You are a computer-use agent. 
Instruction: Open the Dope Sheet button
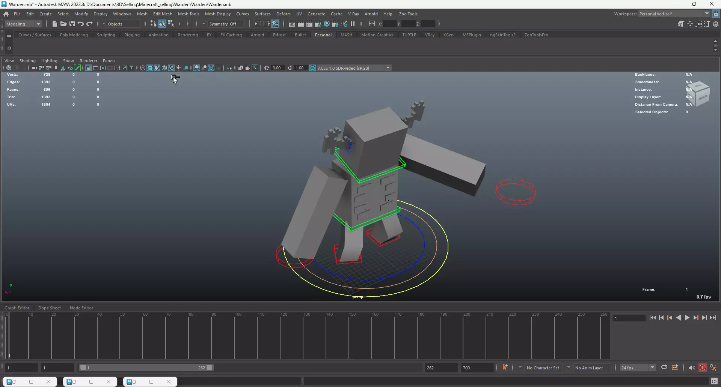(x=49, y=308)
